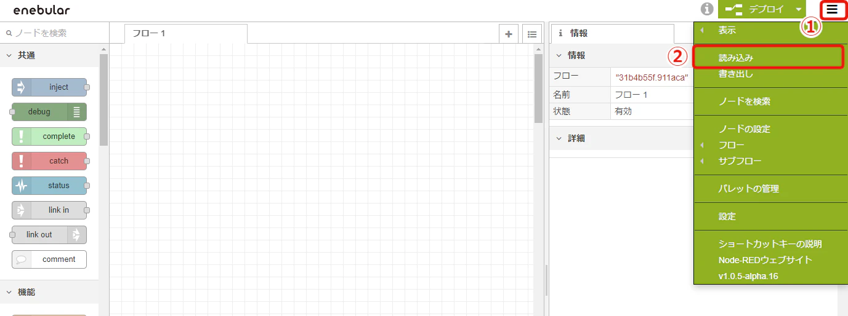Choose ノードを検索 menu entry
The image size is (848, 316).
pos(770,101)
